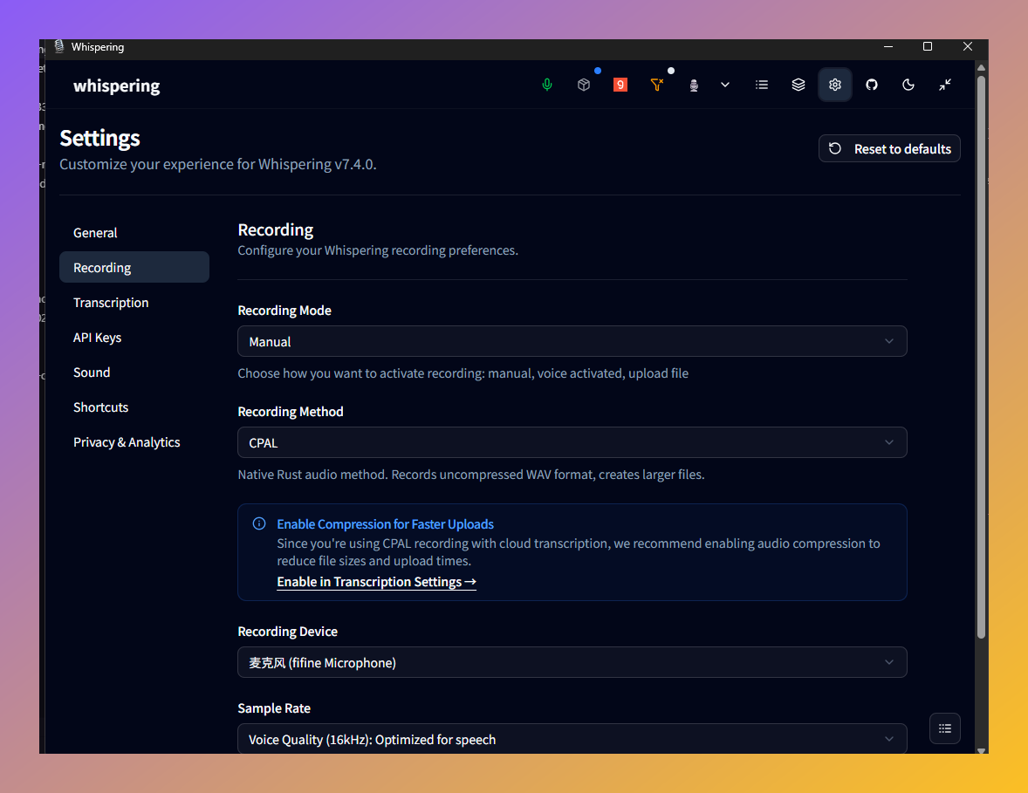Screen dimensions: 1028x793
Task: Click the Native Rust audio method description
Action: (x=470, y=475)
